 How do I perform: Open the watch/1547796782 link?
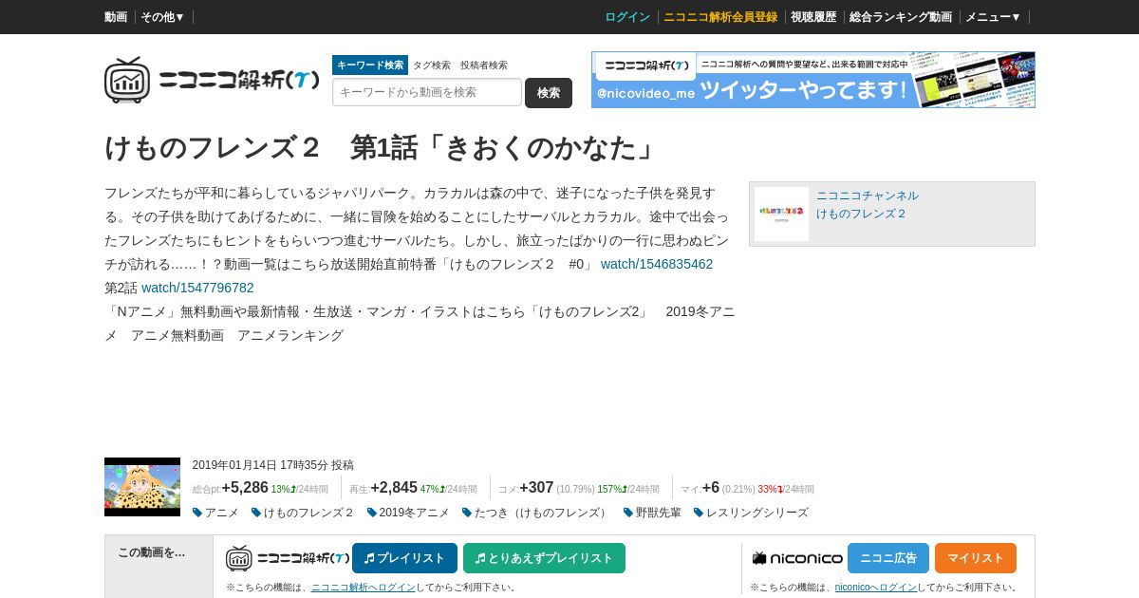pyautogui.click(x=197, y=288)
